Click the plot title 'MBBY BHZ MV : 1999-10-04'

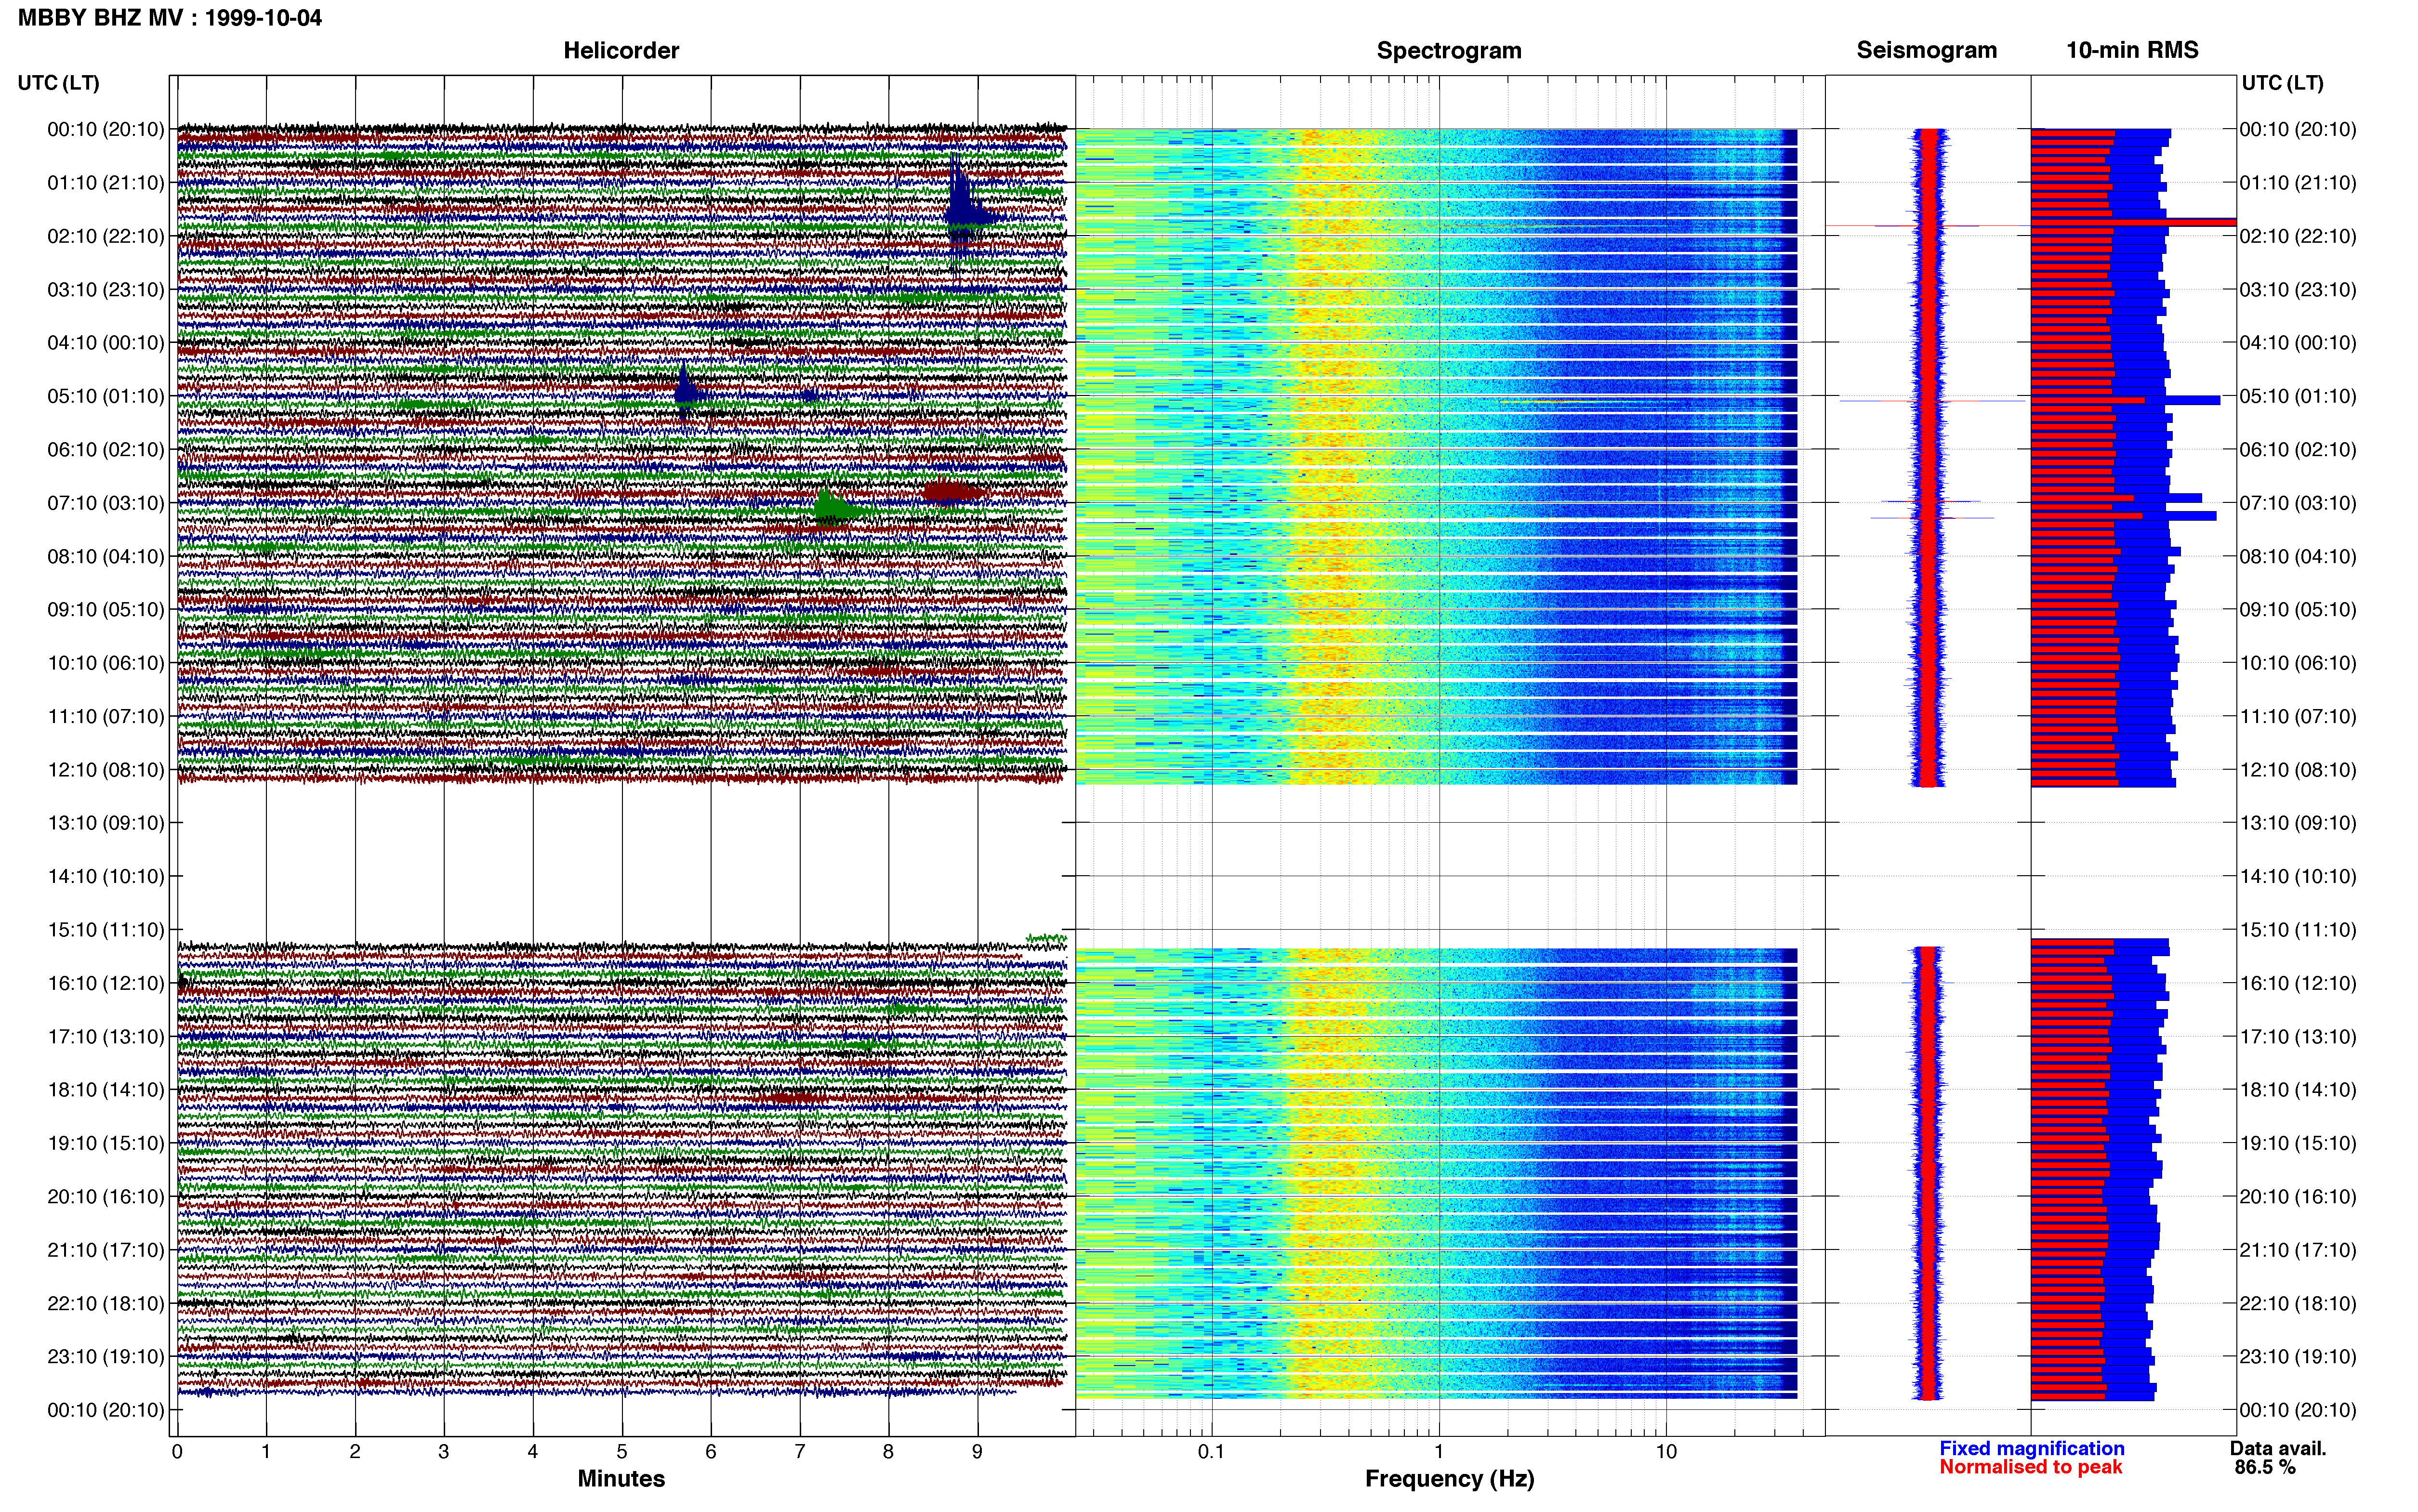(x=170, y=17)
